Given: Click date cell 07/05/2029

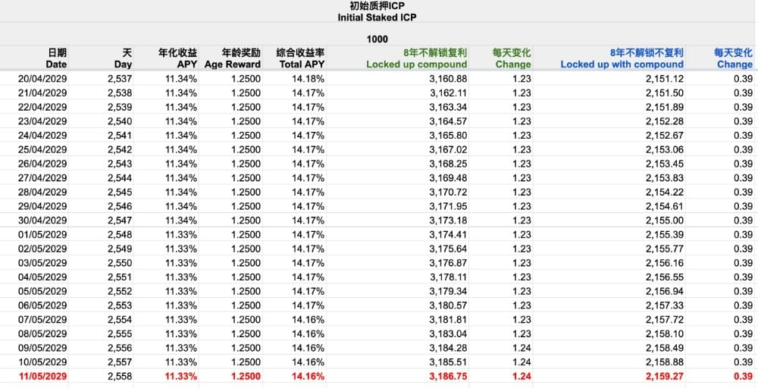Looking at the screenshot, I should (42, 320).
